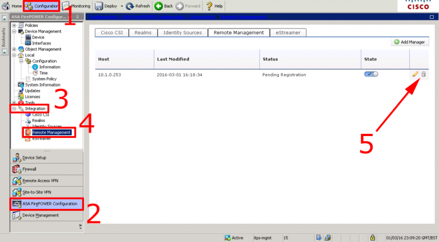Click the Add Manager button
This screenshot has height=242, width=439.
pyautogui.click(x=410, y=42)
